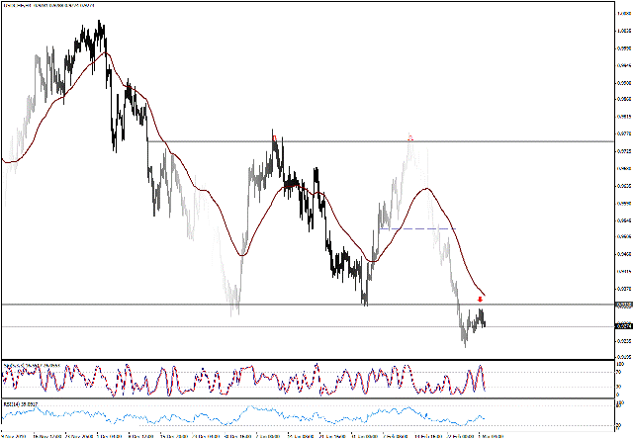Click the RSI(14) indicator label
Screen dimensions: 633x440
[x=22, y=404]
